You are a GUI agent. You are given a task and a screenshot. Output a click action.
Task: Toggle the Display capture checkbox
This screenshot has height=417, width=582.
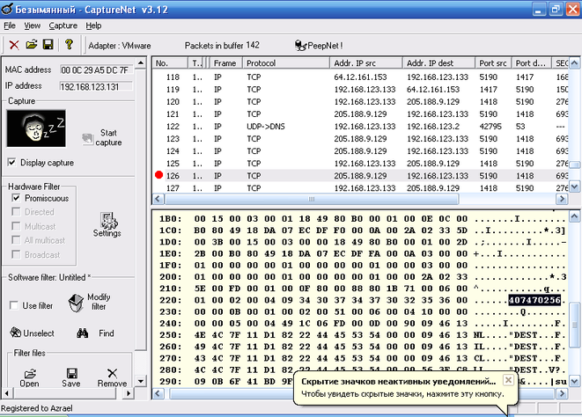tap(12, 163)
